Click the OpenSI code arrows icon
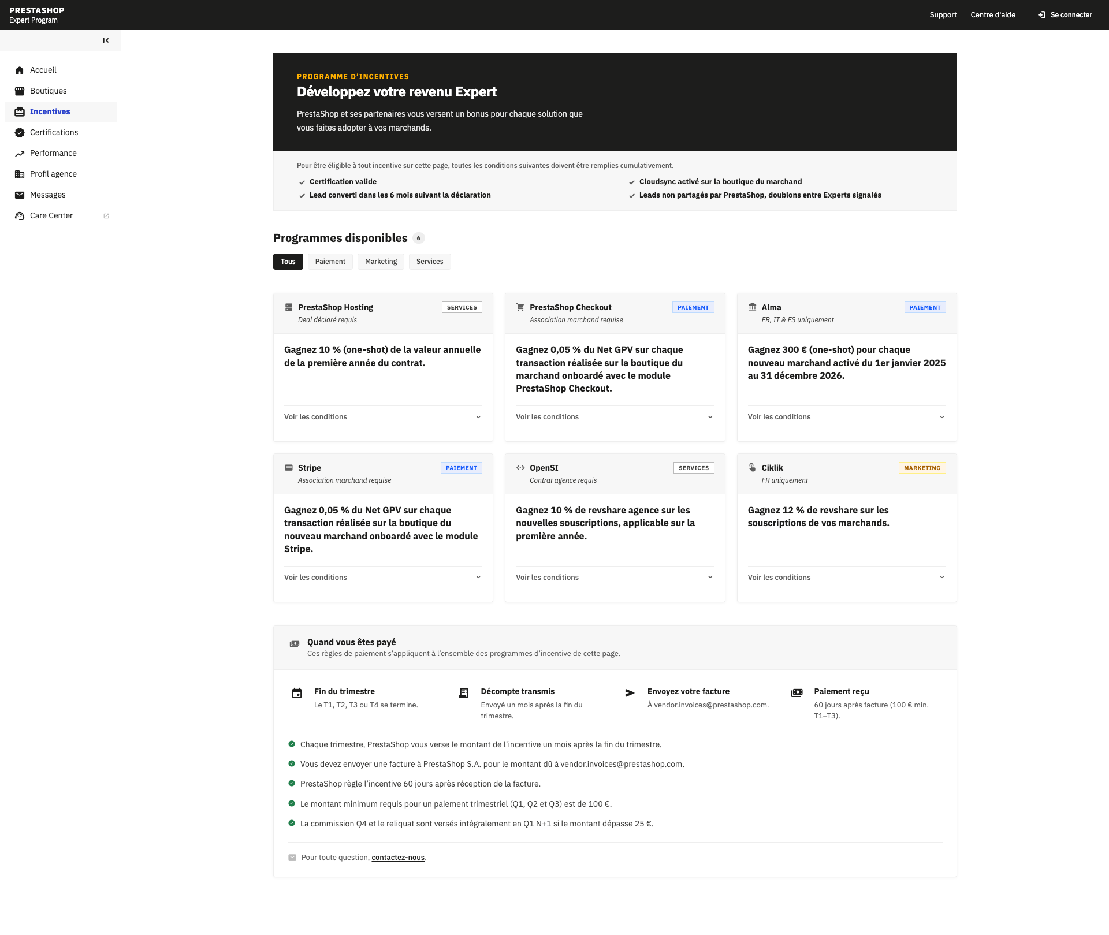The width and height of the screenshot is (1109, 935). pos(520,468)
